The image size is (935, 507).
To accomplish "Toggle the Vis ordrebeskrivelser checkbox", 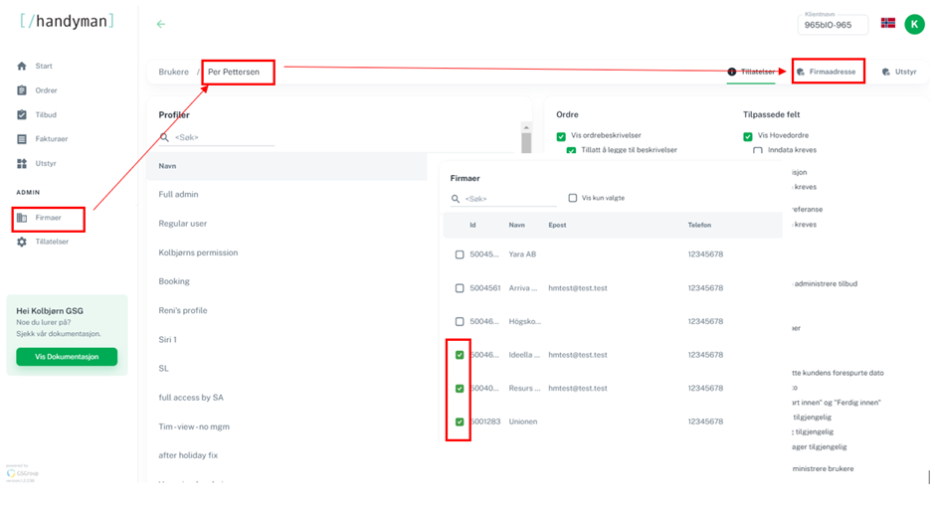I will [561, 136].
